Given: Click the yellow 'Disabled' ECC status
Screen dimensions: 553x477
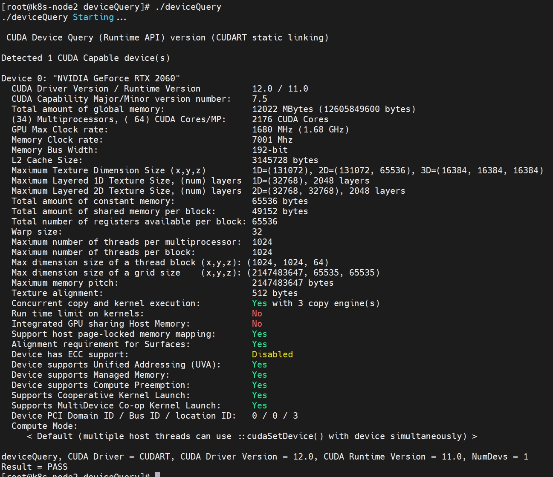Looking at the screenshot, I should pos(272,354).
